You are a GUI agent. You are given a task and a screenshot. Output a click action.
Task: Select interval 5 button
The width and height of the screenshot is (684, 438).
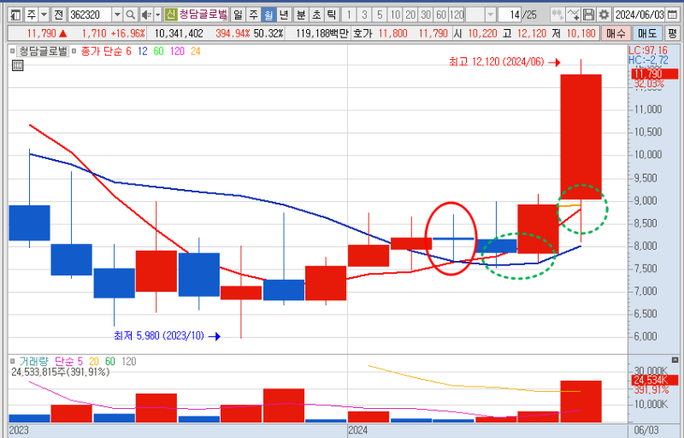380,15
